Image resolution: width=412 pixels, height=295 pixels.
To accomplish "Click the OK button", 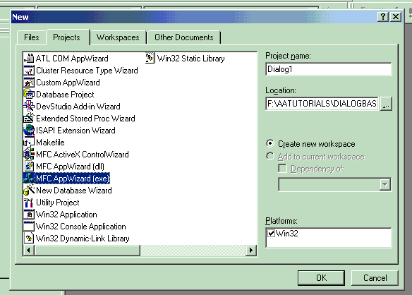I will click(x=321, y=278).
